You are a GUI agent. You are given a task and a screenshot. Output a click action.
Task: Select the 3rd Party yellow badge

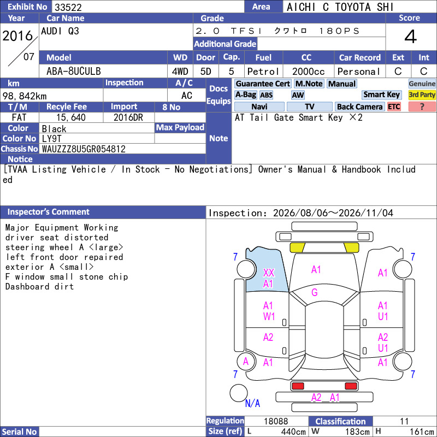click(x=422, y=95)
